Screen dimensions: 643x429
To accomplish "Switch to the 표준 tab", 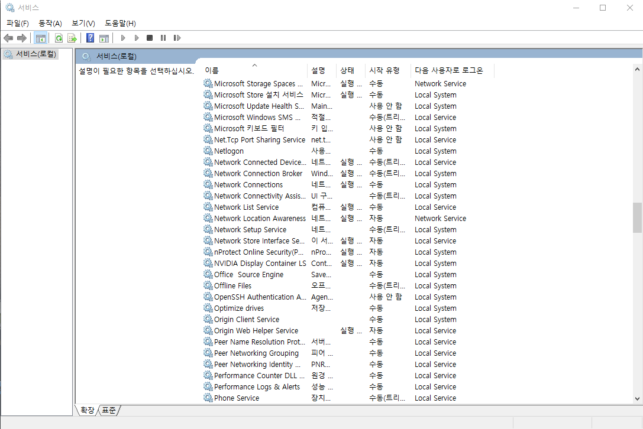I will tap(109, 410).
